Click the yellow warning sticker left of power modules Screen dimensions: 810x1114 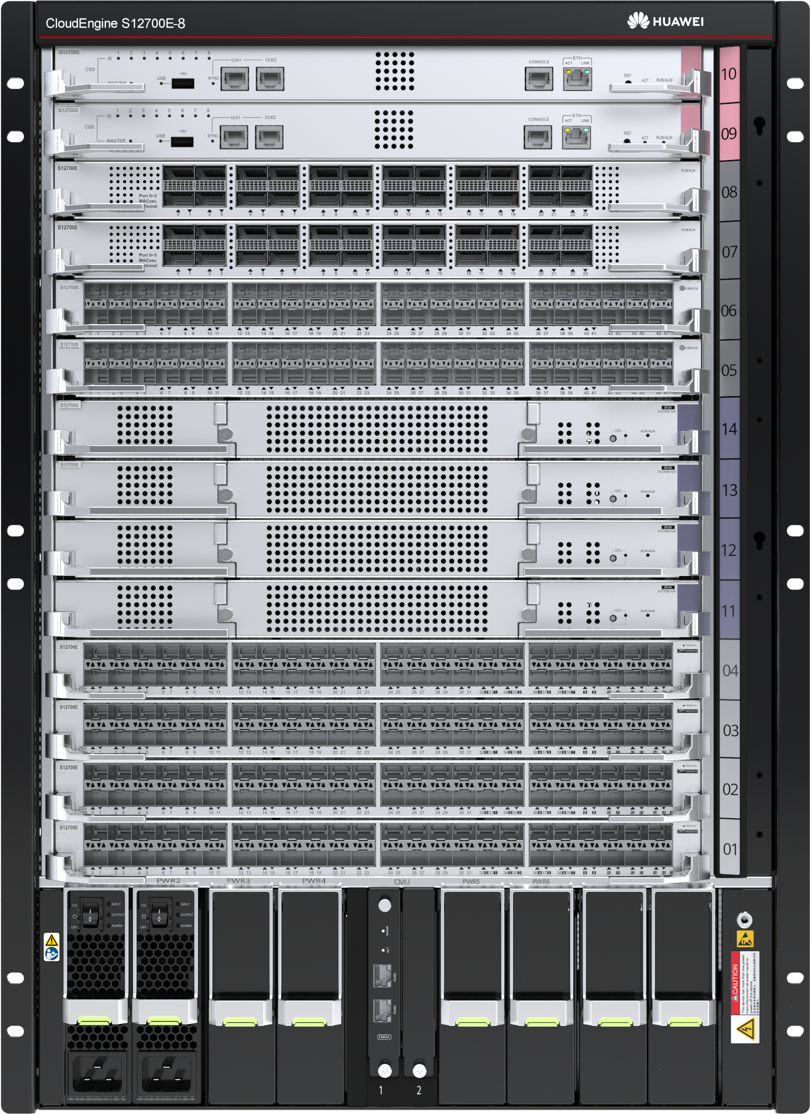pos(52,947)
